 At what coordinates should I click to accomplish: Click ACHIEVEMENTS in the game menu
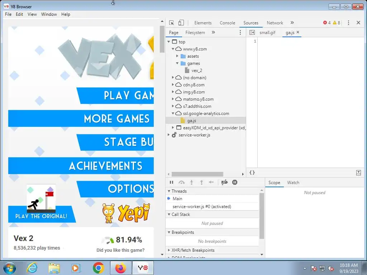coord(81,166)
